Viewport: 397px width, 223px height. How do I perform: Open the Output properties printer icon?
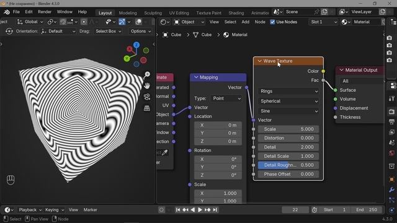coord(391,121)
